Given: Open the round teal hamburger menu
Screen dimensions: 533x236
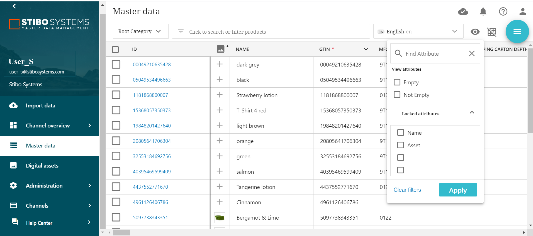Looking at the screenshot, I should pyautogui.click(x=517, y=31).
